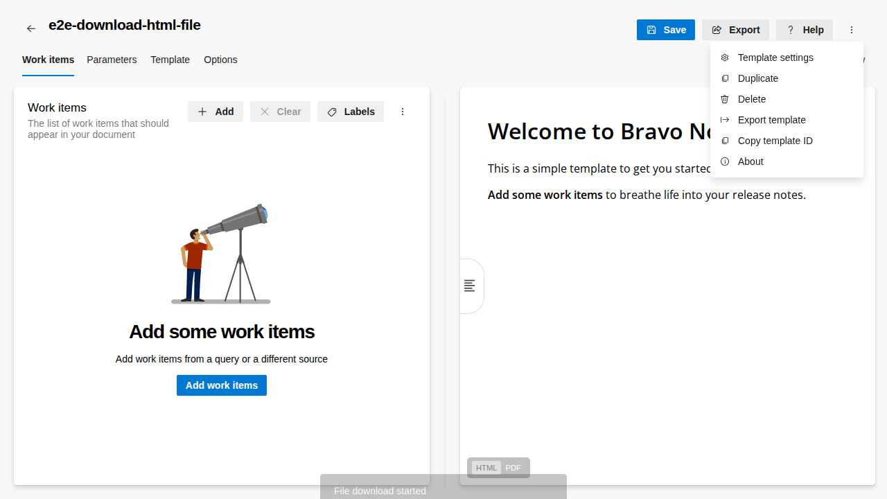Open the Help menu

click(804, 30)
